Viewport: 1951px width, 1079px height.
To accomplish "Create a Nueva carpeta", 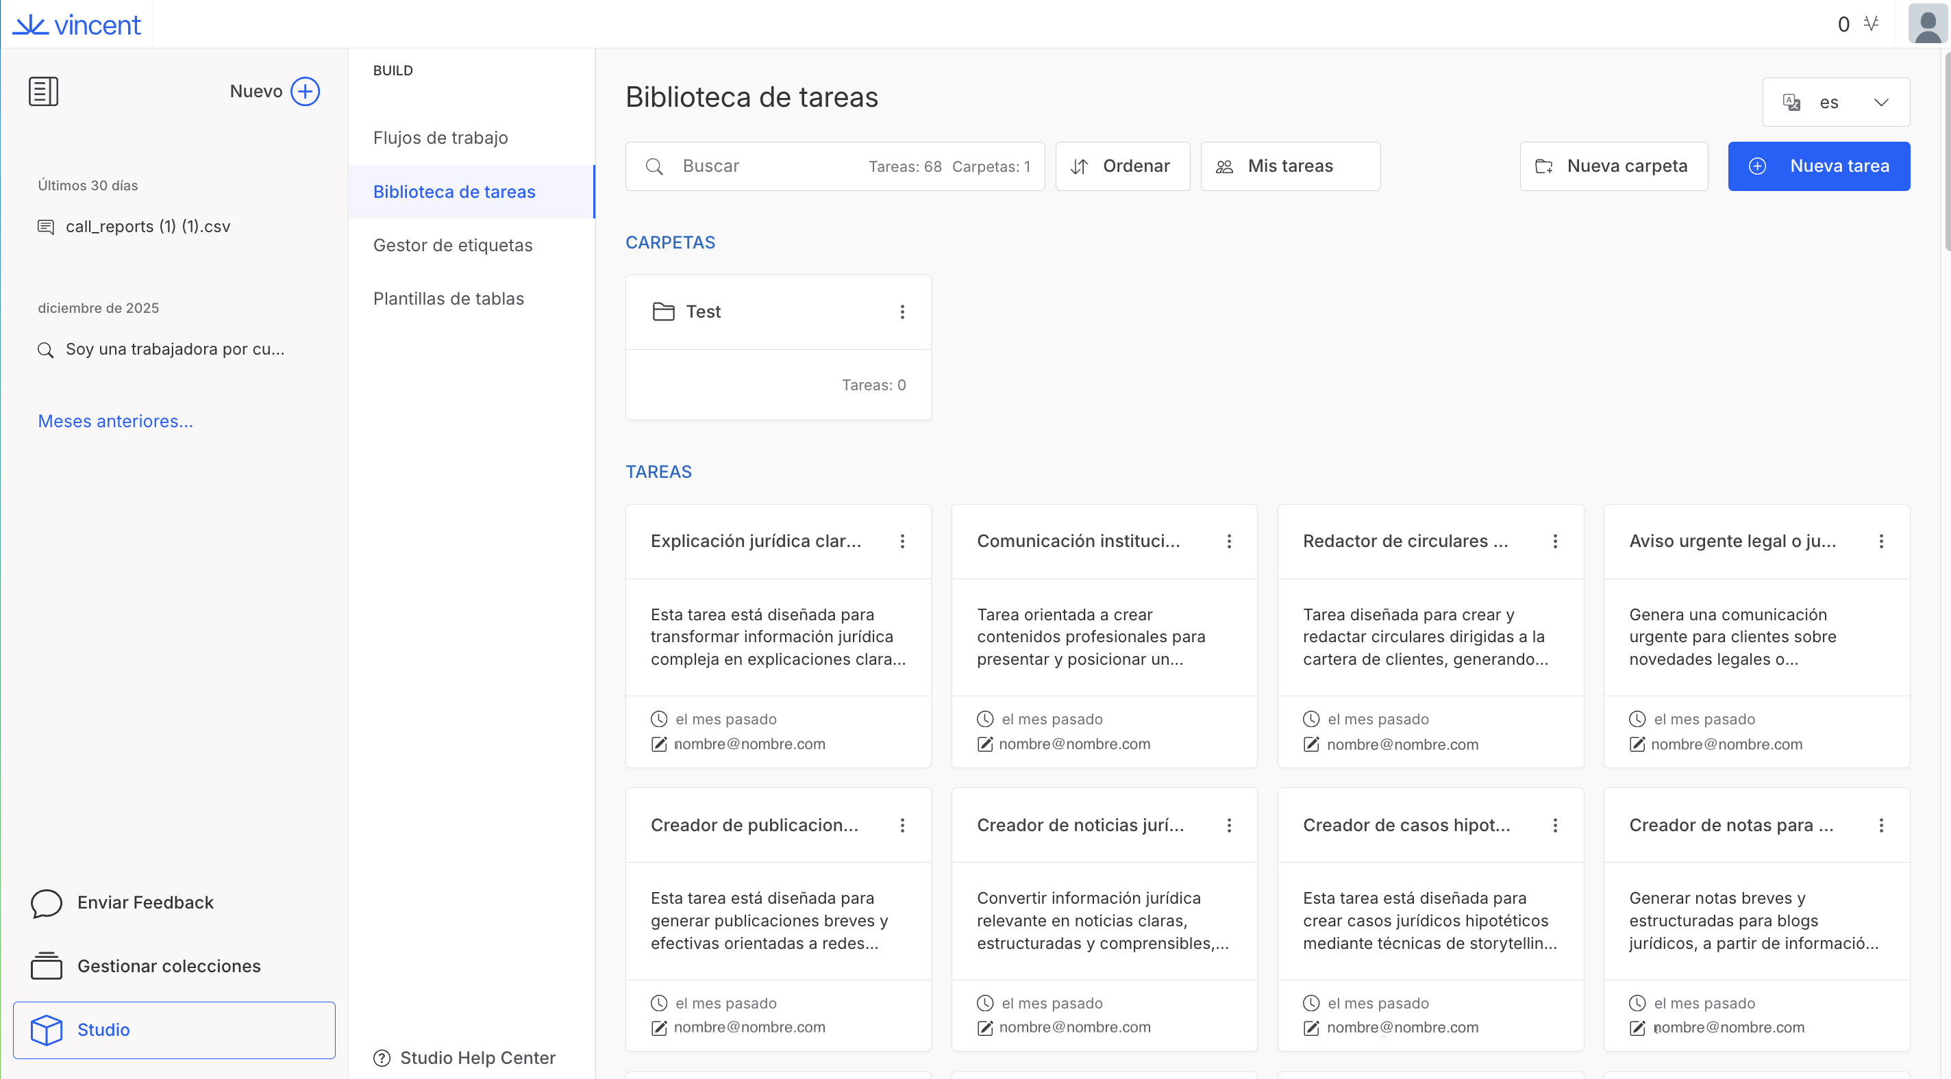I will [1613, 166].
